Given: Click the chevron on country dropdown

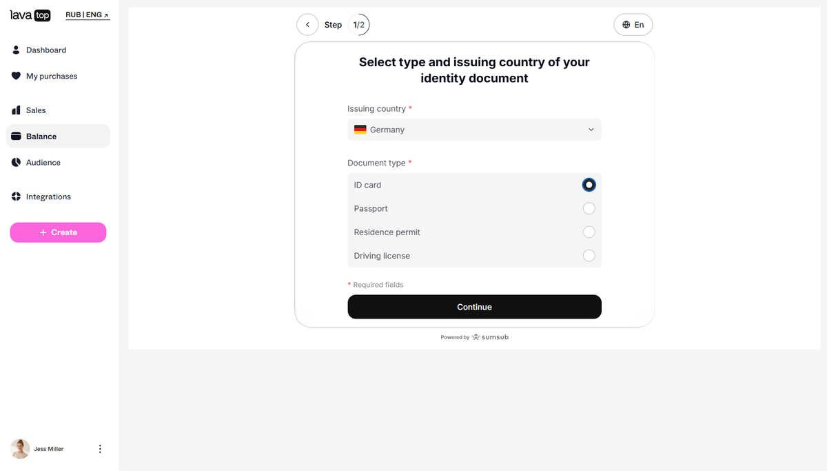Looking at the screenshot, I should pyautogui.click(x=591, y=130).
